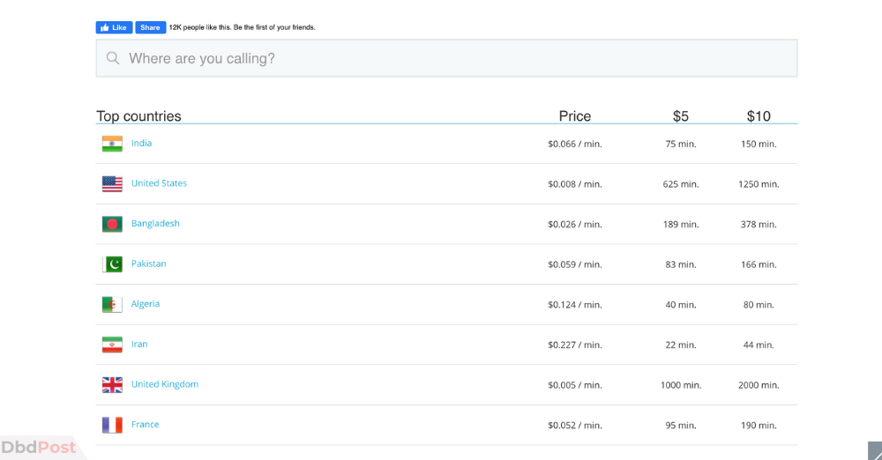The height and width of the screenshot is (460, 882).
Task: Open the Bangladesh rates link
Action: pos(155,223)
